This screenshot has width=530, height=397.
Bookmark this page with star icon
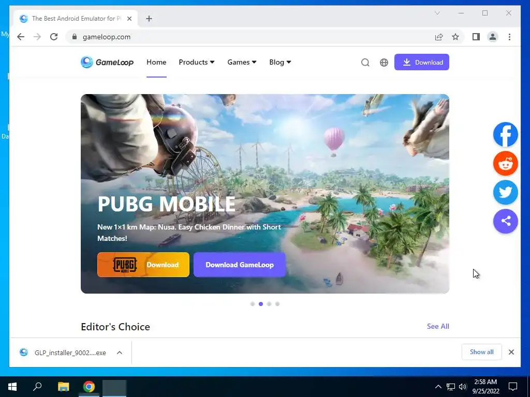coord(455,37)
